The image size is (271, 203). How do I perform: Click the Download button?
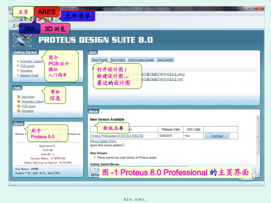(217, 136)
